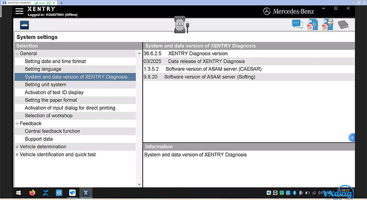The height and width of the screenshot is (200, 367).
Task: Click the PDF document with clock icon
Action: click(312, 25)
